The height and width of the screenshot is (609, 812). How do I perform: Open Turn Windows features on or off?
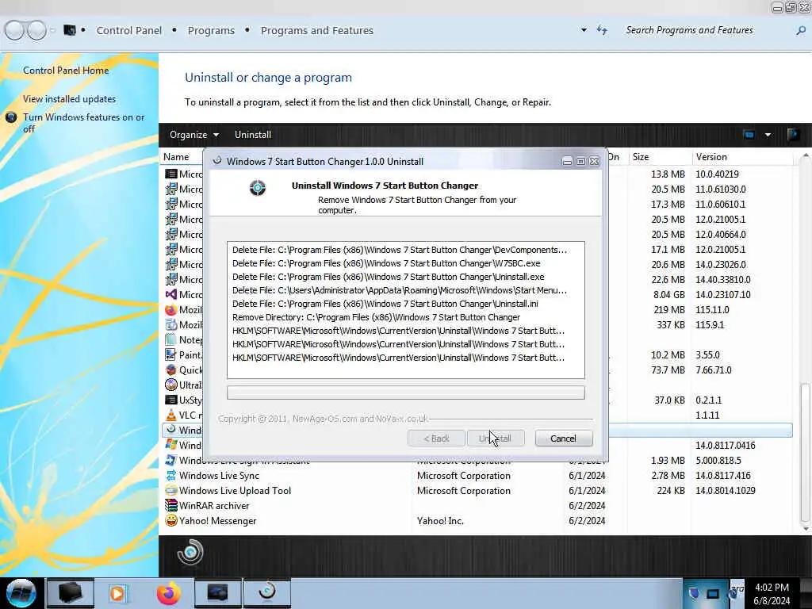(x=83, y=123)
